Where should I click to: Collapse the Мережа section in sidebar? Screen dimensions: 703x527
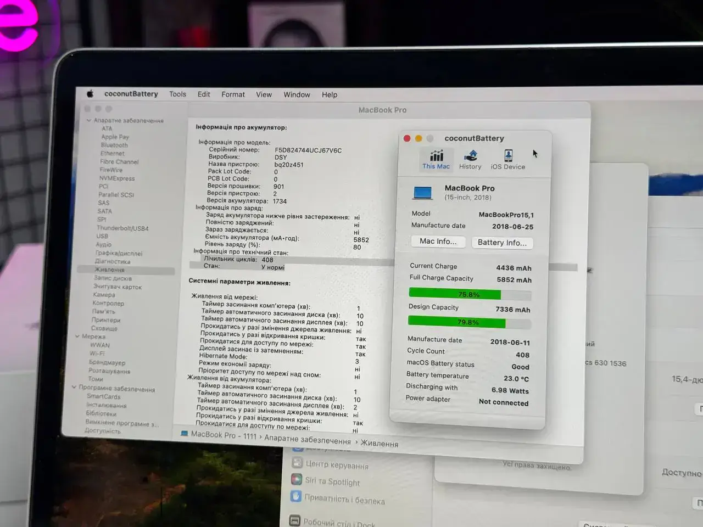(x=77, y=336)
